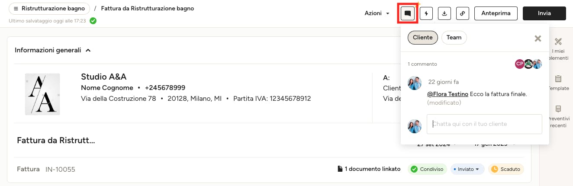Open the Ristrutturazione bagno project menu

(49, 9)
